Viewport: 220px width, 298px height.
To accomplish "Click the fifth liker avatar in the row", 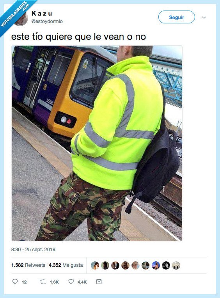I will (x=135, y=265).
